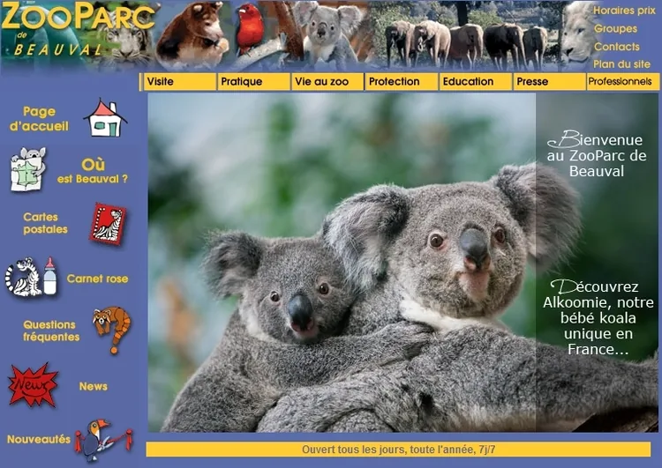Go to Horaires prix link
This screenshot has height=468, width=662.
pyautogui.click(x=624, y=11)
